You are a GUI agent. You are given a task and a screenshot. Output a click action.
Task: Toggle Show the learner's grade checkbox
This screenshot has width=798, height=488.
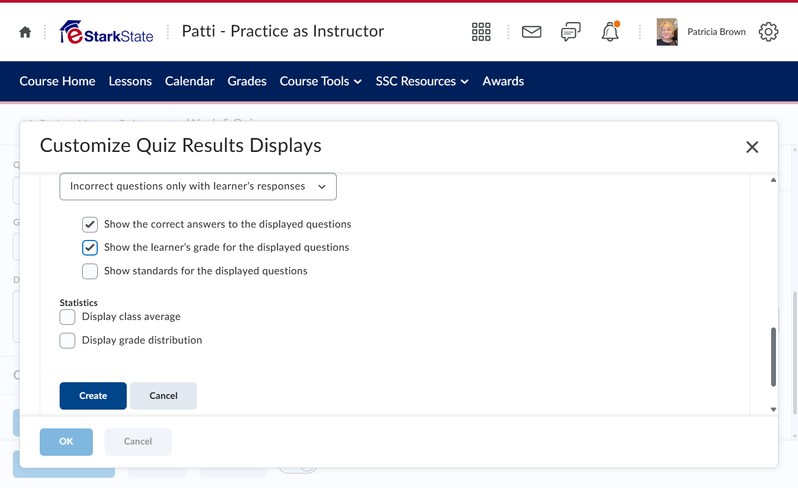click(x=90, y=247)
